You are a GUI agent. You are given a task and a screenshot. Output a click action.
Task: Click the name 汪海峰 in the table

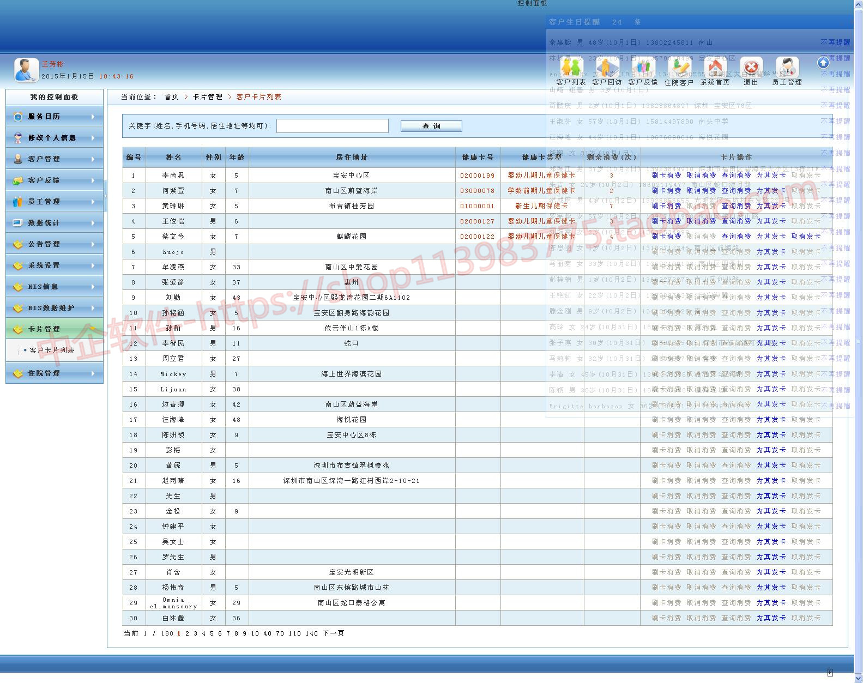[173, 420]
